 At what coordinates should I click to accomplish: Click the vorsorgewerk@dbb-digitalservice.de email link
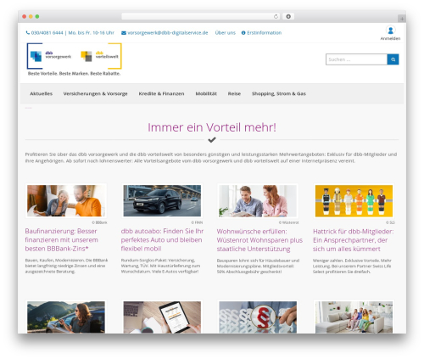(168, 33)
